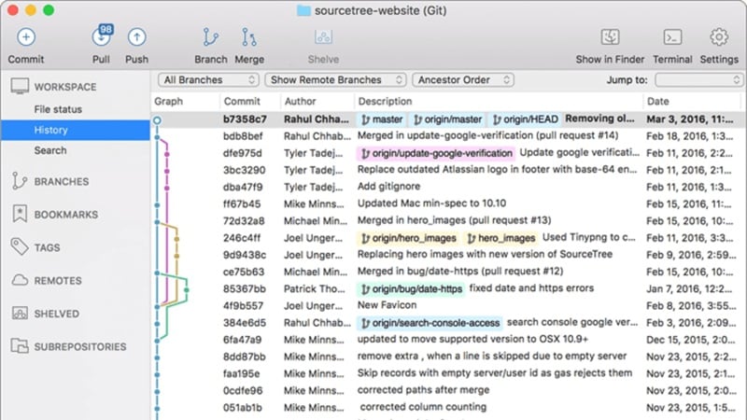Select the master branch tag

point(382,119)
